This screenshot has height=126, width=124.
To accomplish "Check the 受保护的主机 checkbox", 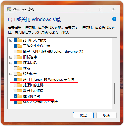I will coord(15,85).
